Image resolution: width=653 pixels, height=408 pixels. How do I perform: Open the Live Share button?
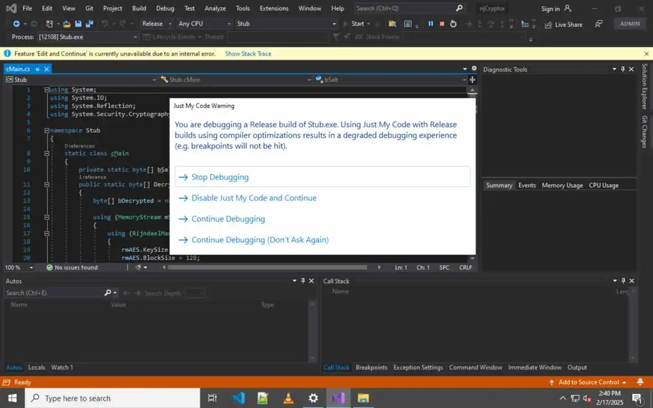pyautogui.click(x=564, y=24)
